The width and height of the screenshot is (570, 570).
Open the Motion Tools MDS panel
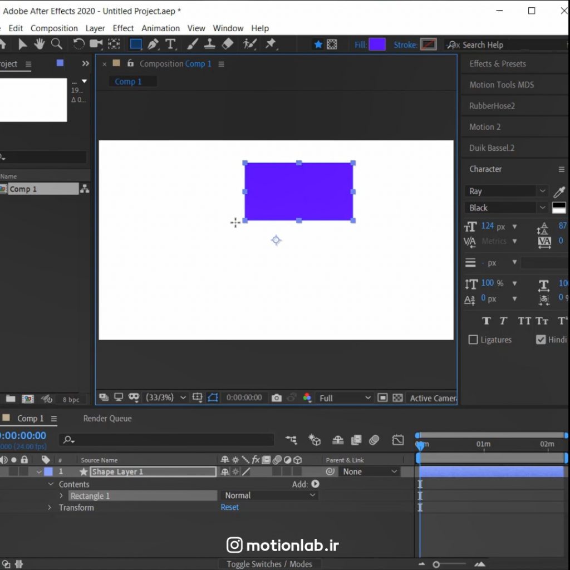pos(502,85)
